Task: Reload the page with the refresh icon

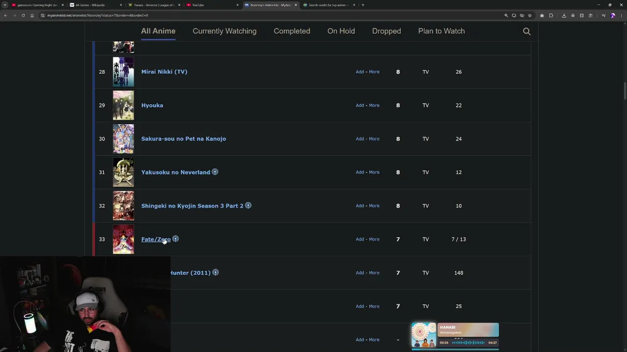Action: coord(23,15)
